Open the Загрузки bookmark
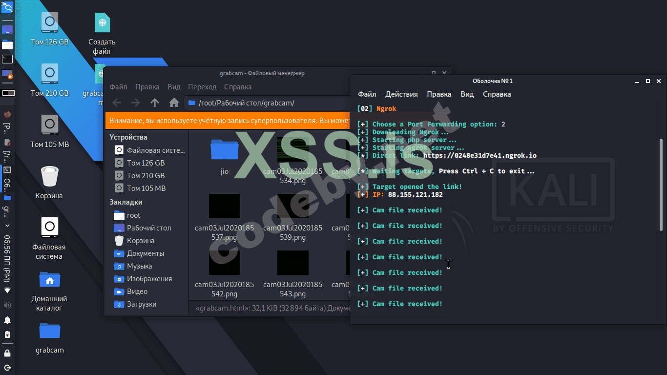Viewport: 667px width, 375px height. pos(135,304)
